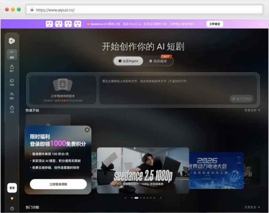Open the 2026 世界动力电池大会 banner
The image size is (269, 213).
[216, 170]
